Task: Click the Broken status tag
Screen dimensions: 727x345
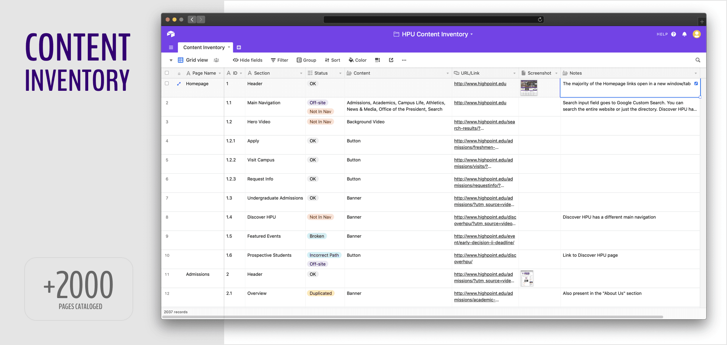Action: pyautogui.click(x=317, y=236)
